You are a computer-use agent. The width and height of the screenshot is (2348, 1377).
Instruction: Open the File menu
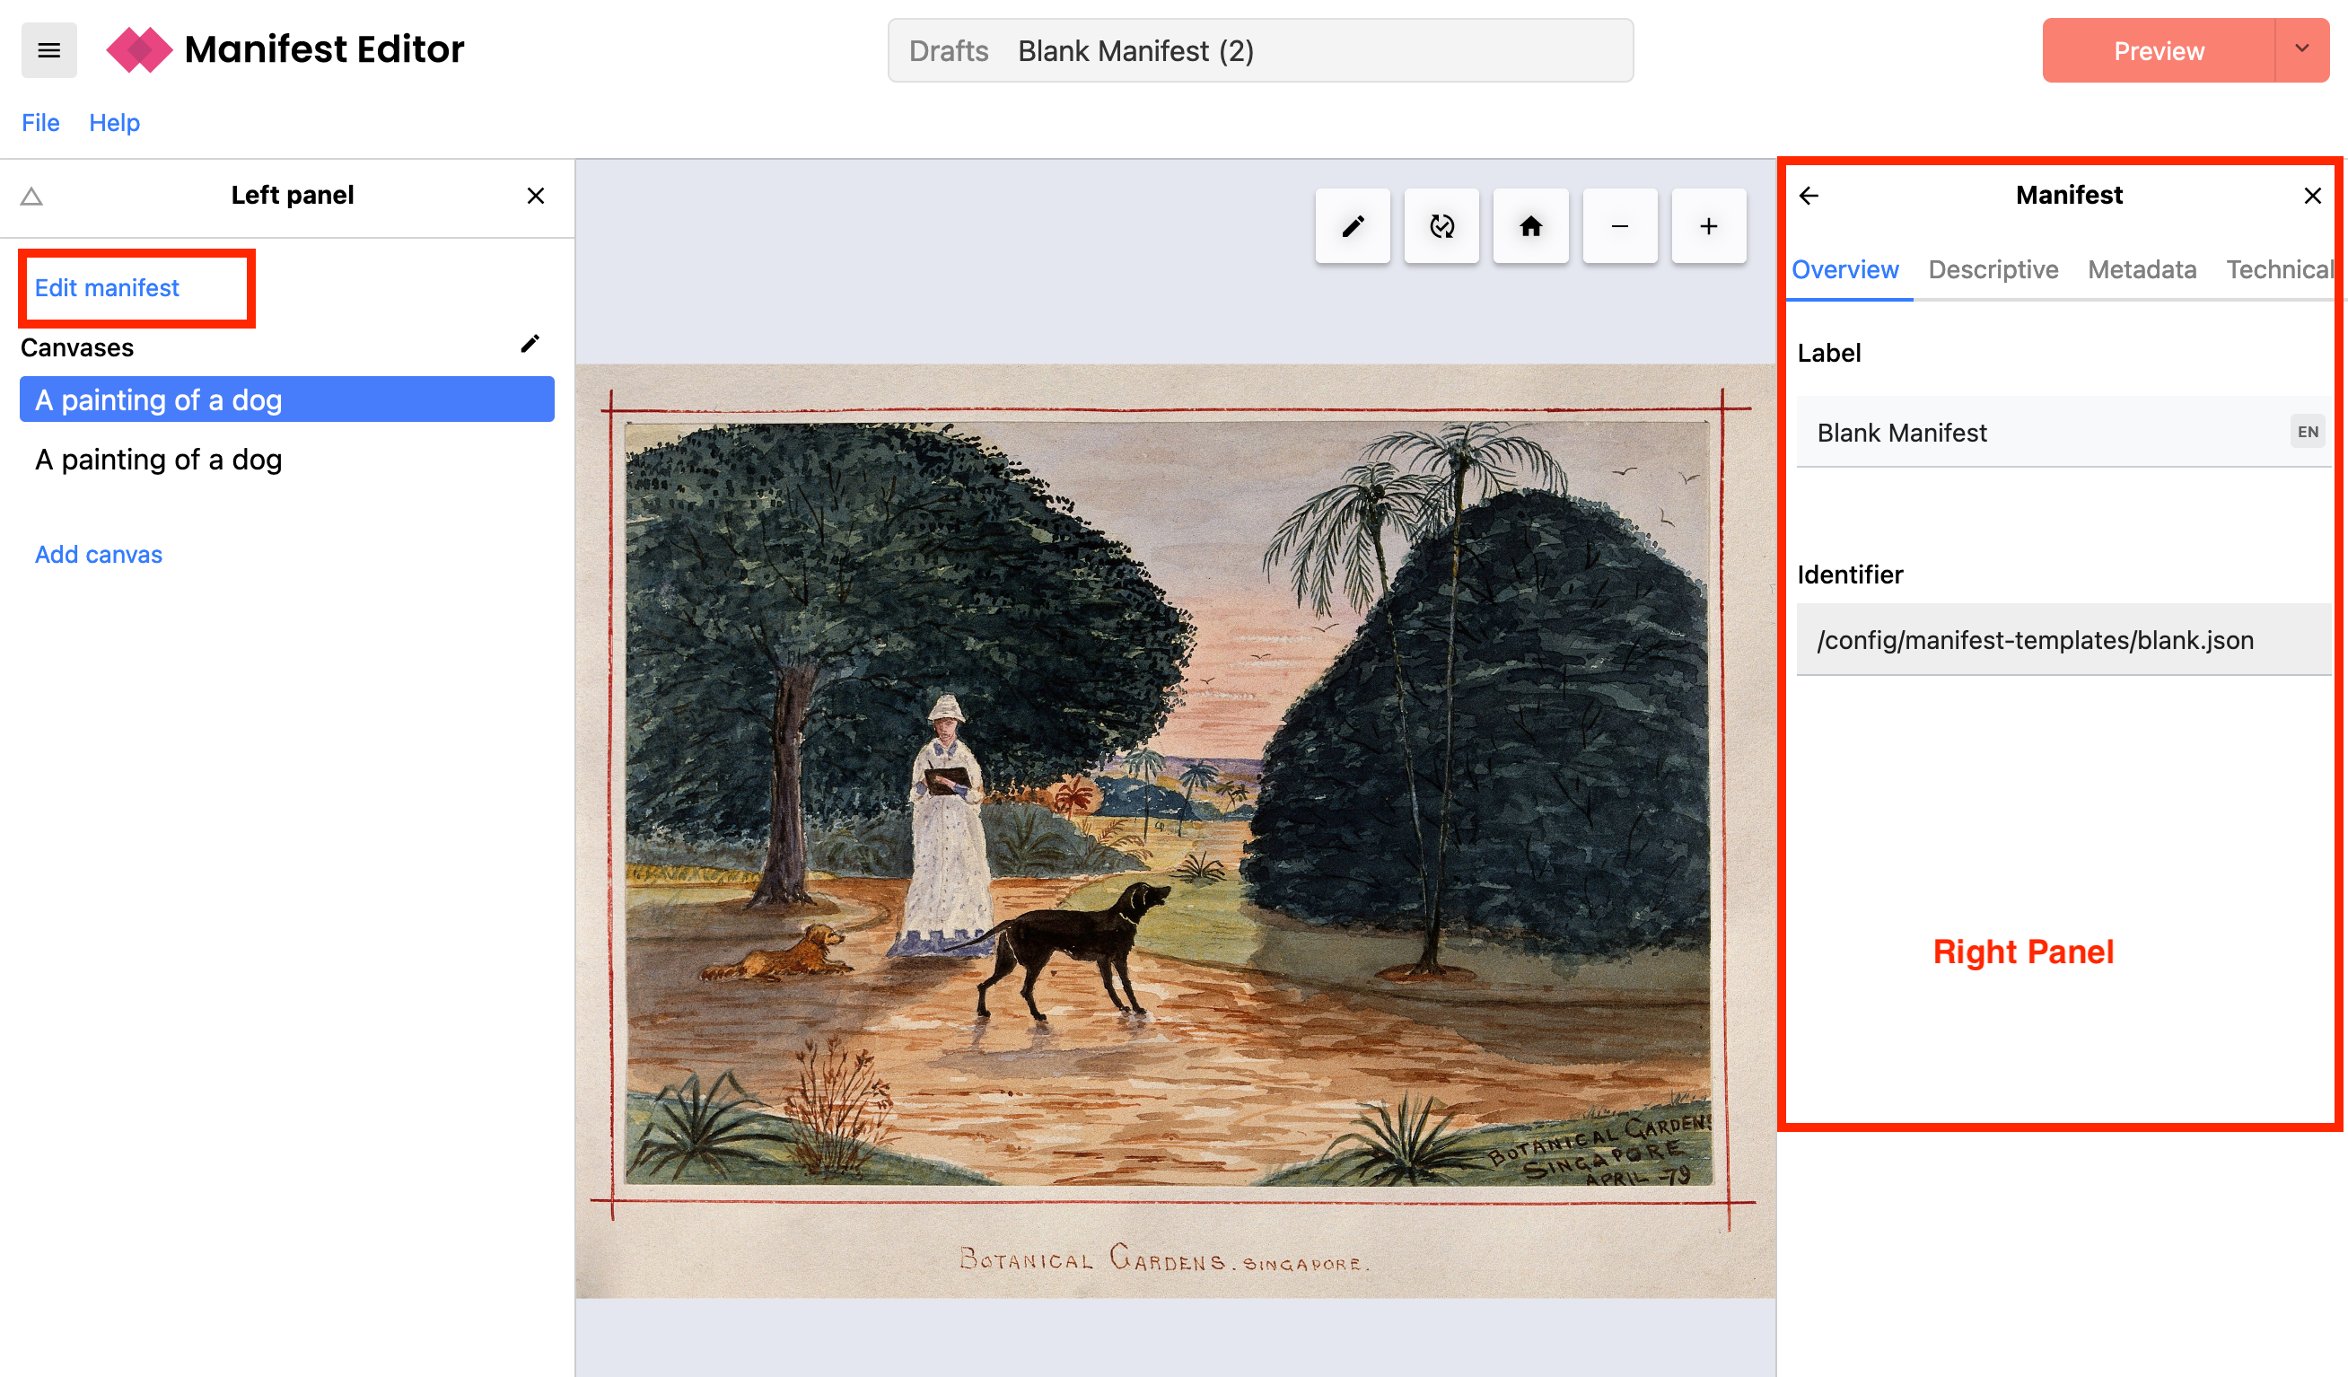(40, 122)
